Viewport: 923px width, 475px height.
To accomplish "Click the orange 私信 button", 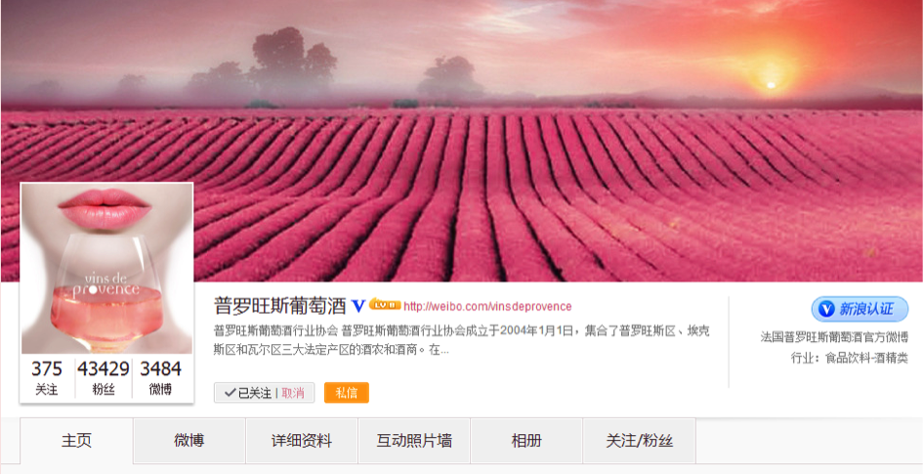I will pyautogui.click(x=347, y=393).
